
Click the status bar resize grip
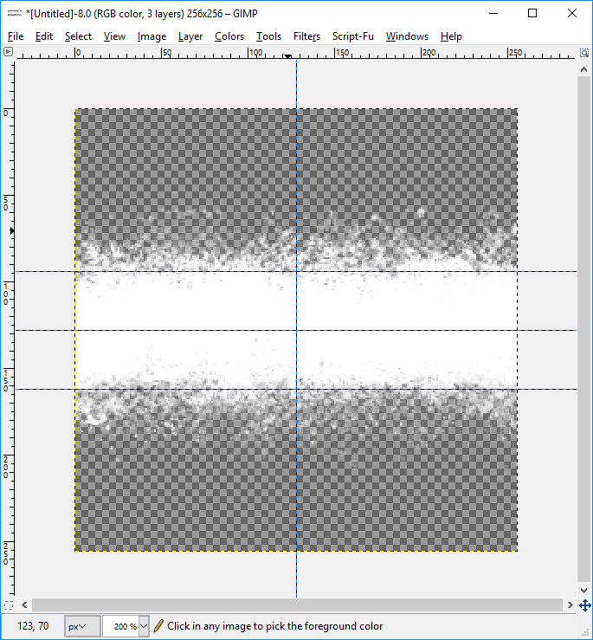tap(585, 633)
